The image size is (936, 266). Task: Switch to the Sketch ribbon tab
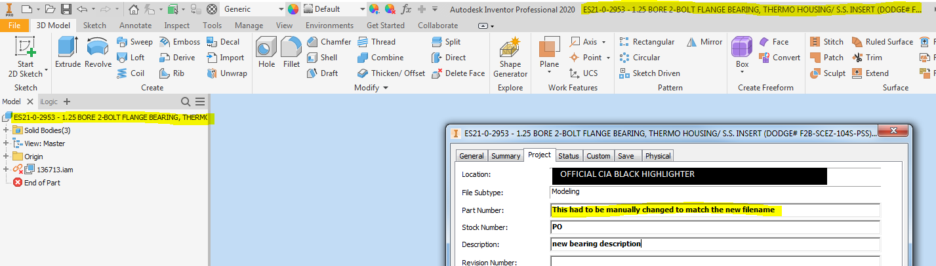click(94, 26)
